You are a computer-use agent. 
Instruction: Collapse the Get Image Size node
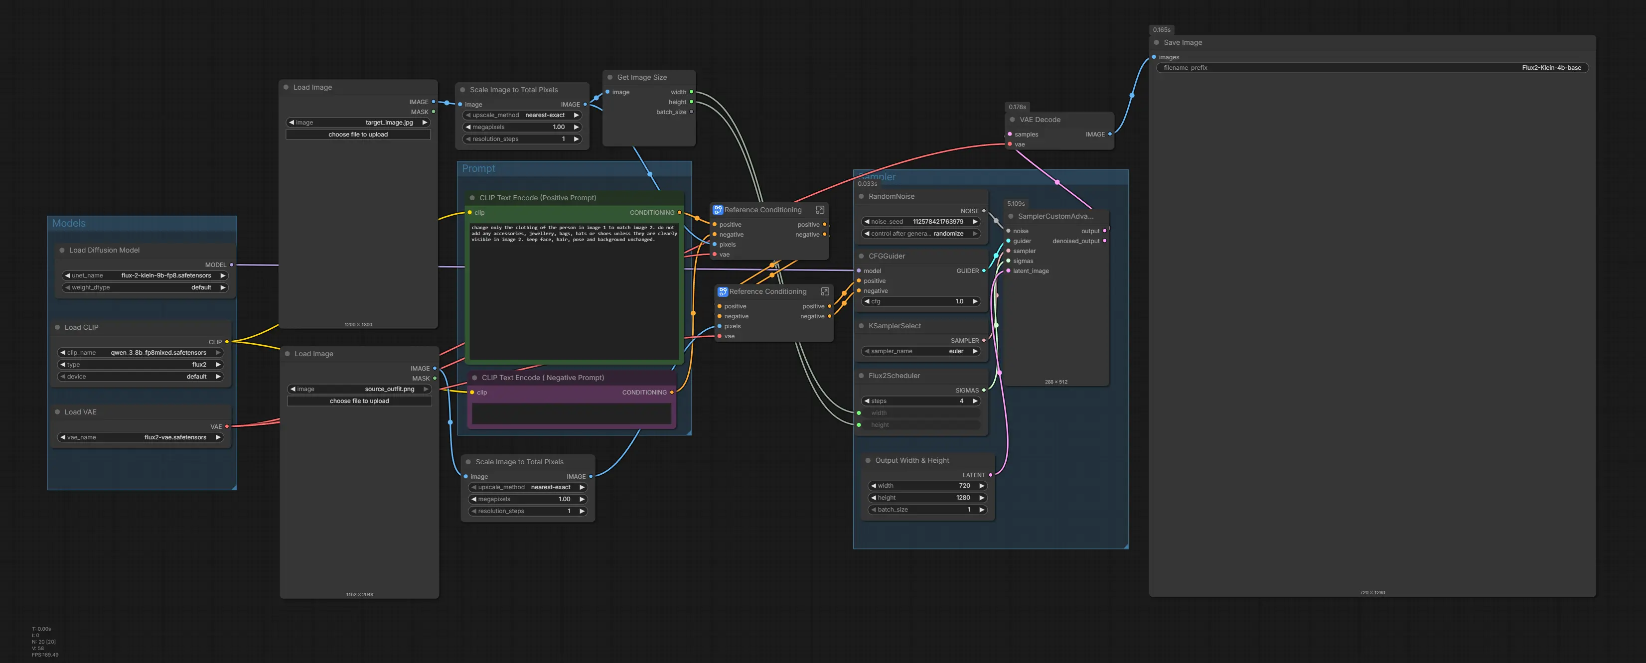point(610,77)
